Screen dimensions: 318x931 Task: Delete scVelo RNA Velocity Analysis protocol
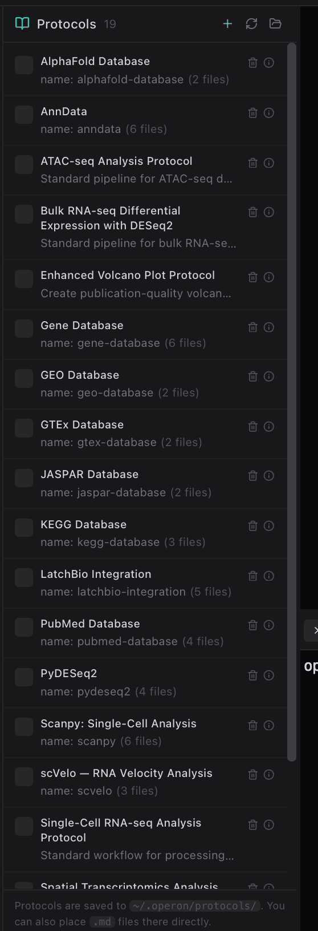tap(253, 775)
